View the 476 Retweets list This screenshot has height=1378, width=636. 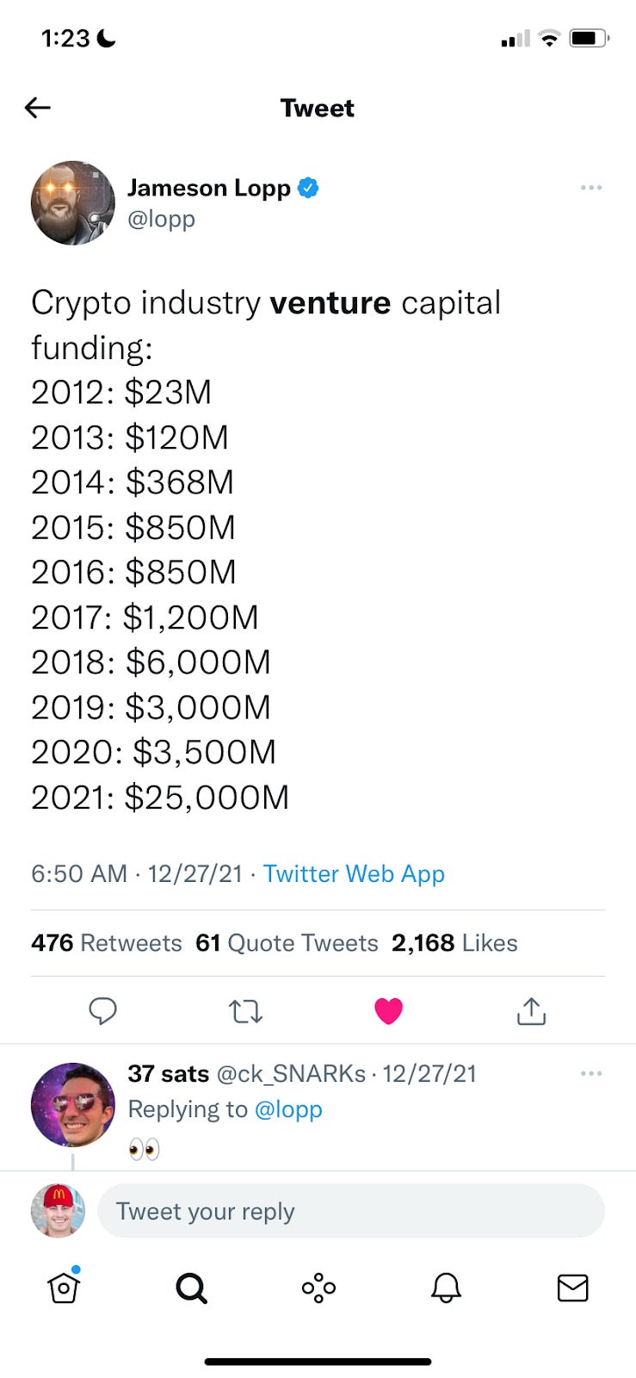point(106,943)
